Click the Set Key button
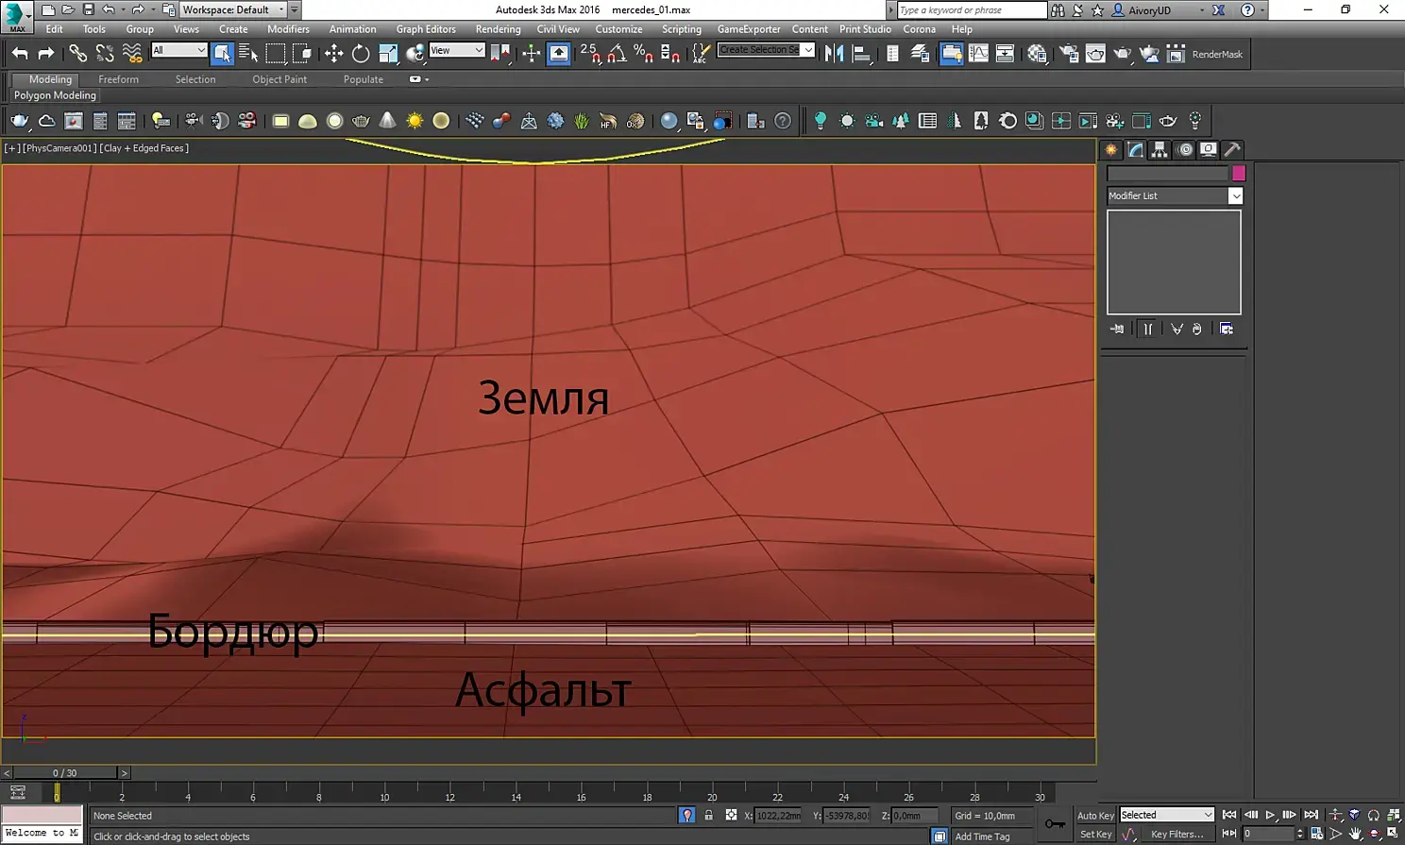 (1095, 834)
